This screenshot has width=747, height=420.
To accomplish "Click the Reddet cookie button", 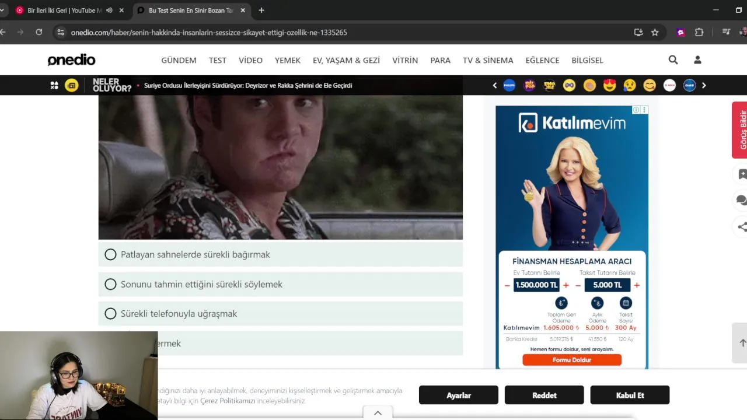I will pos(544,395).
